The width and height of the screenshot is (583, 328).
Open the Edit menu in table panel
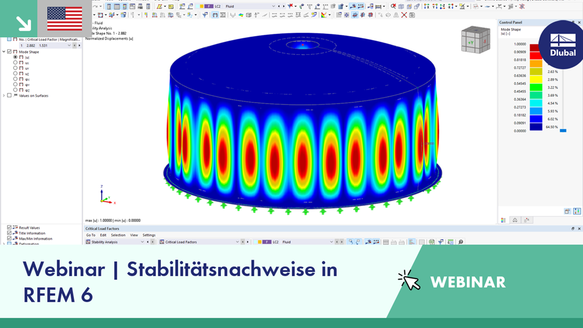tap(103, 235)
